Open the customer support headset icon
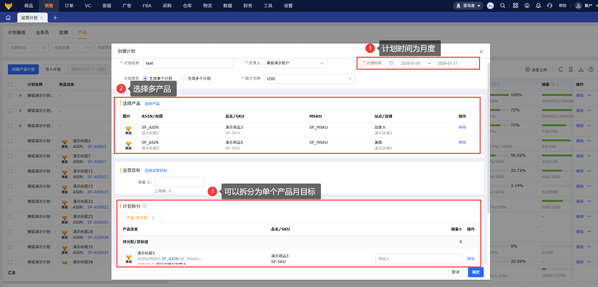 (550, 6)
